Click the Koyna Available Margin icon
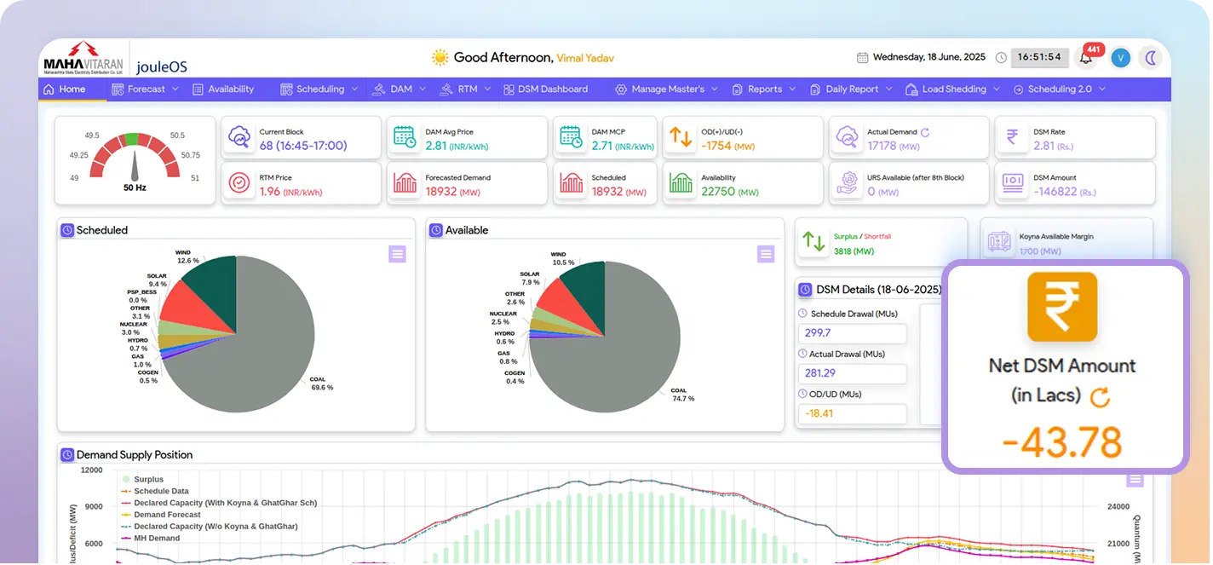The width and height of the screenshot is (1213, 565). click(999, 243)
